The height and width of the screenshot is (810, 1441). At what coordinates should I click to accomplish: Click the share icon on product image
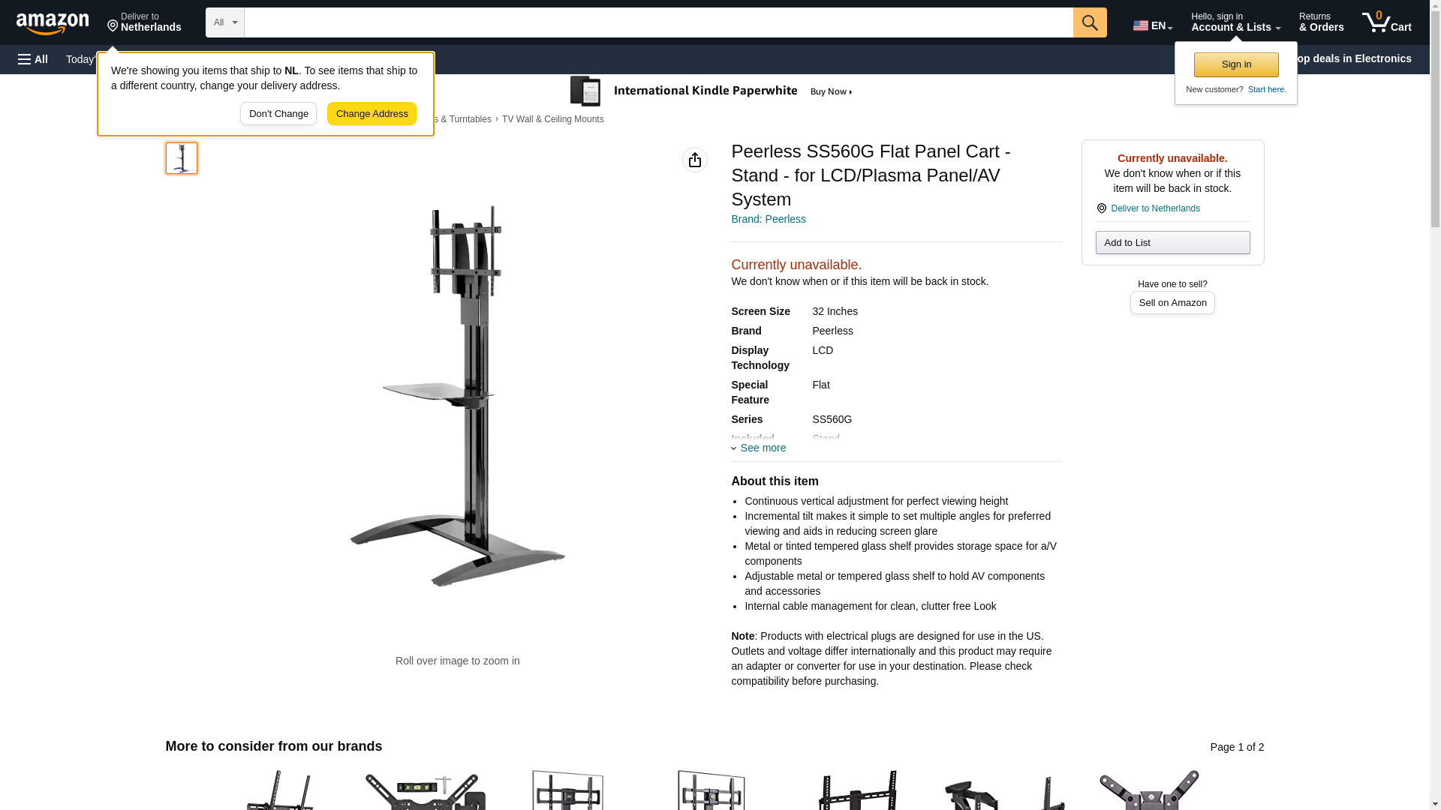[x=695, y=160]
